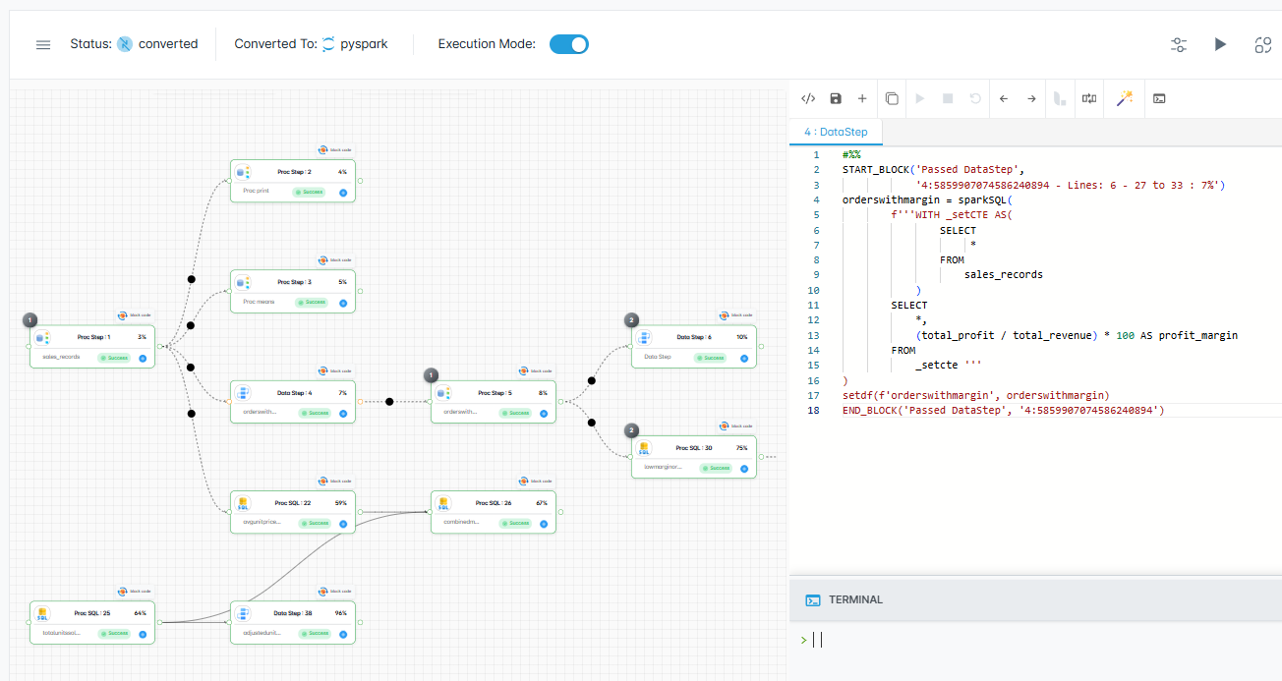Click the copy code icon in the toolbar
This screenshot has height=681, width=1282.
(891, 98)
